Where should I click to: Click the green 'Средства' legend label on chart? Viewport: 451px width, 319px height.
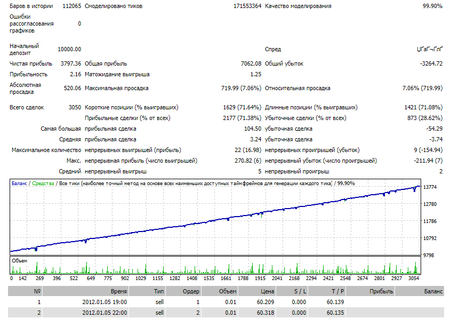pos(43,184)
